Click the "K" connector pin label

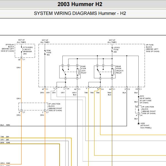tap(54, 88)
